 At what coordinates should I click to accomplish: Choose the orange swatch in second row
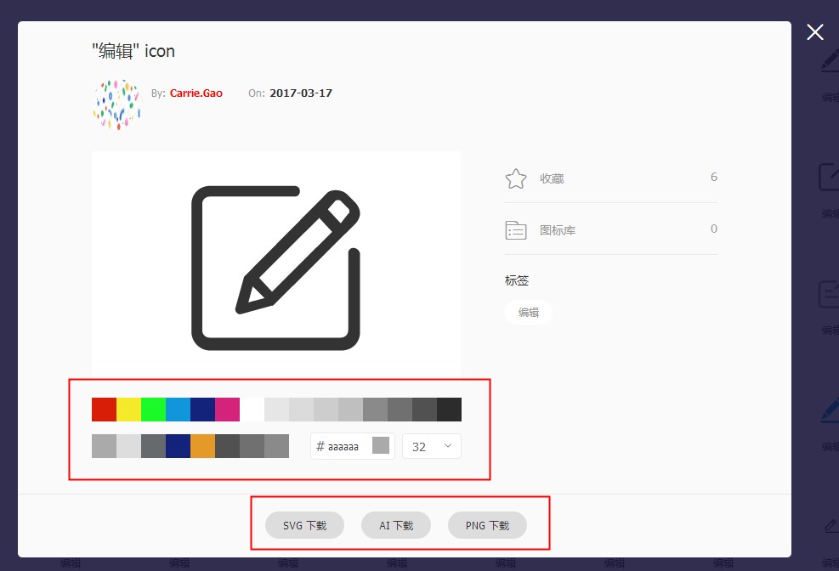pos(202,446)
